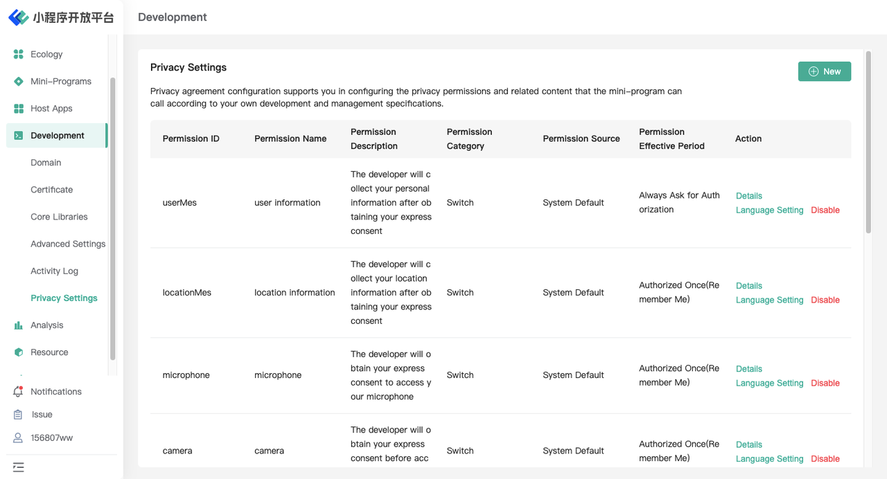Open Details for the userMes permission

(749, 196)
